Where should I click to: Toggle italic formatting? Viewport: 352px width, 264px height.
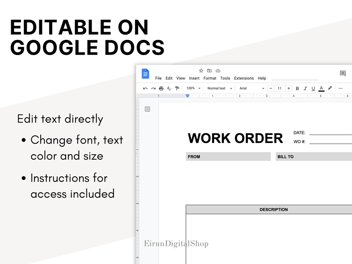305,88
